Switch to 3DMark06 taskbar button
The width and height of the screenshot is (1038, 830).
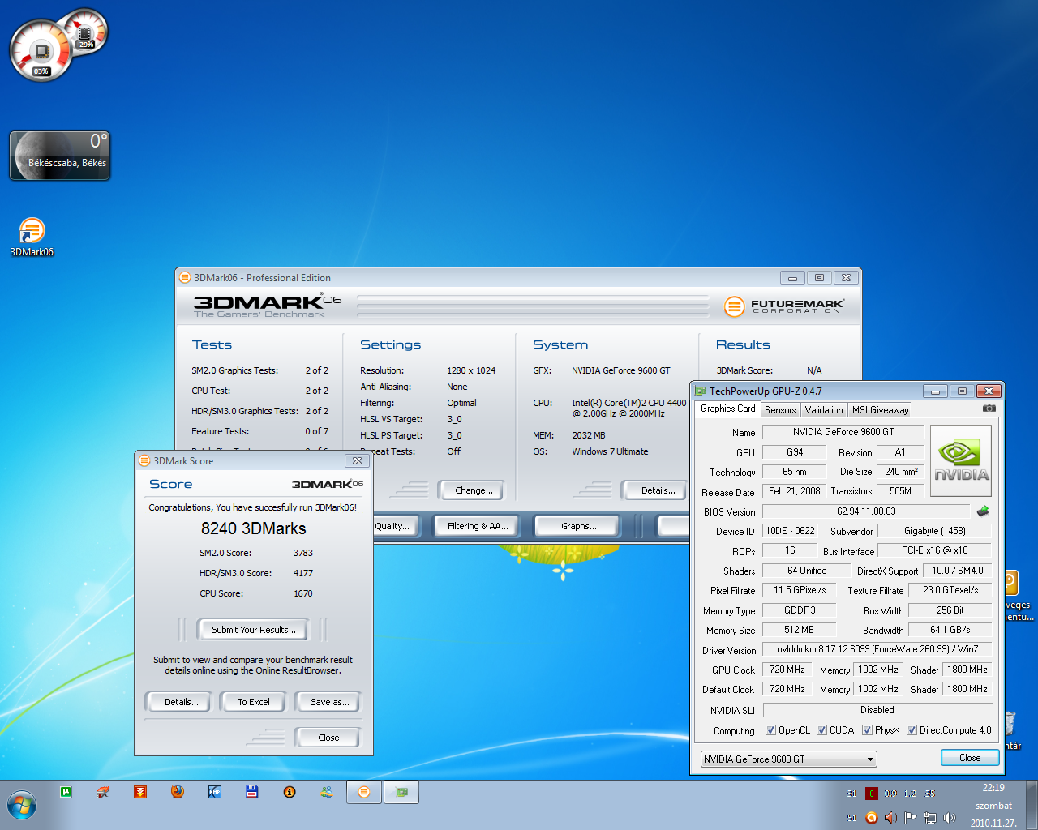[364, 792]
